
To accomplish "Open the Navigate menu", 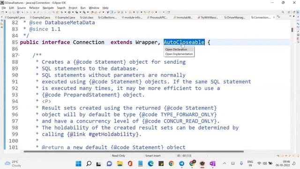I will tap(48, 8).
